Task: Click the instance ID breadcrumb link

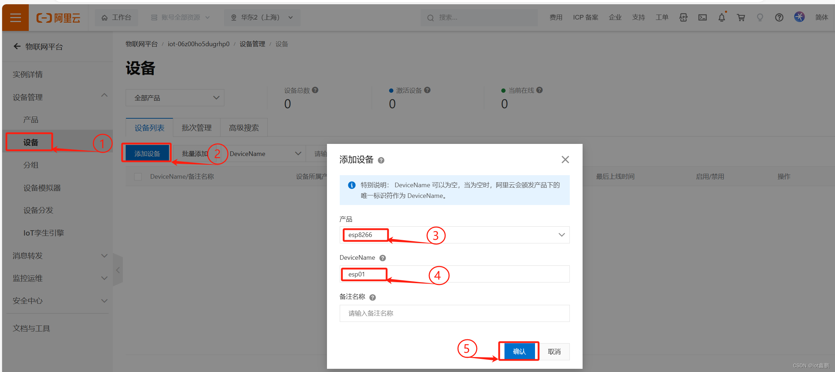Action: pos(199,44)
